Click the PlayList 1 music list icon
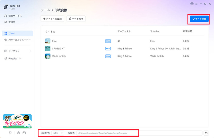214x138 pixels. [x=6, y=59]
